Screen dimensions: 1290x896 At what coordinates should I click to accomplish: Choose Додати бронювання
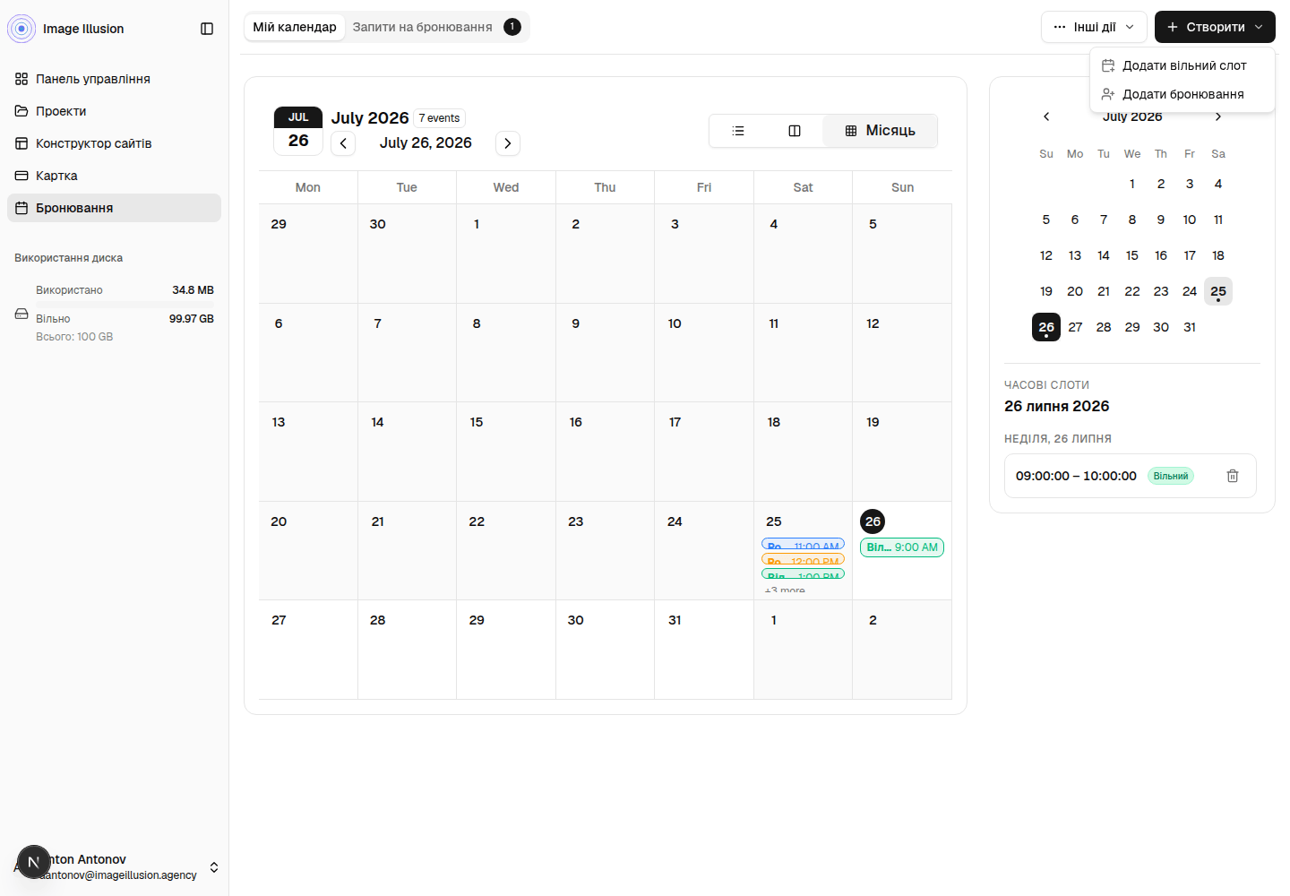1182,94
